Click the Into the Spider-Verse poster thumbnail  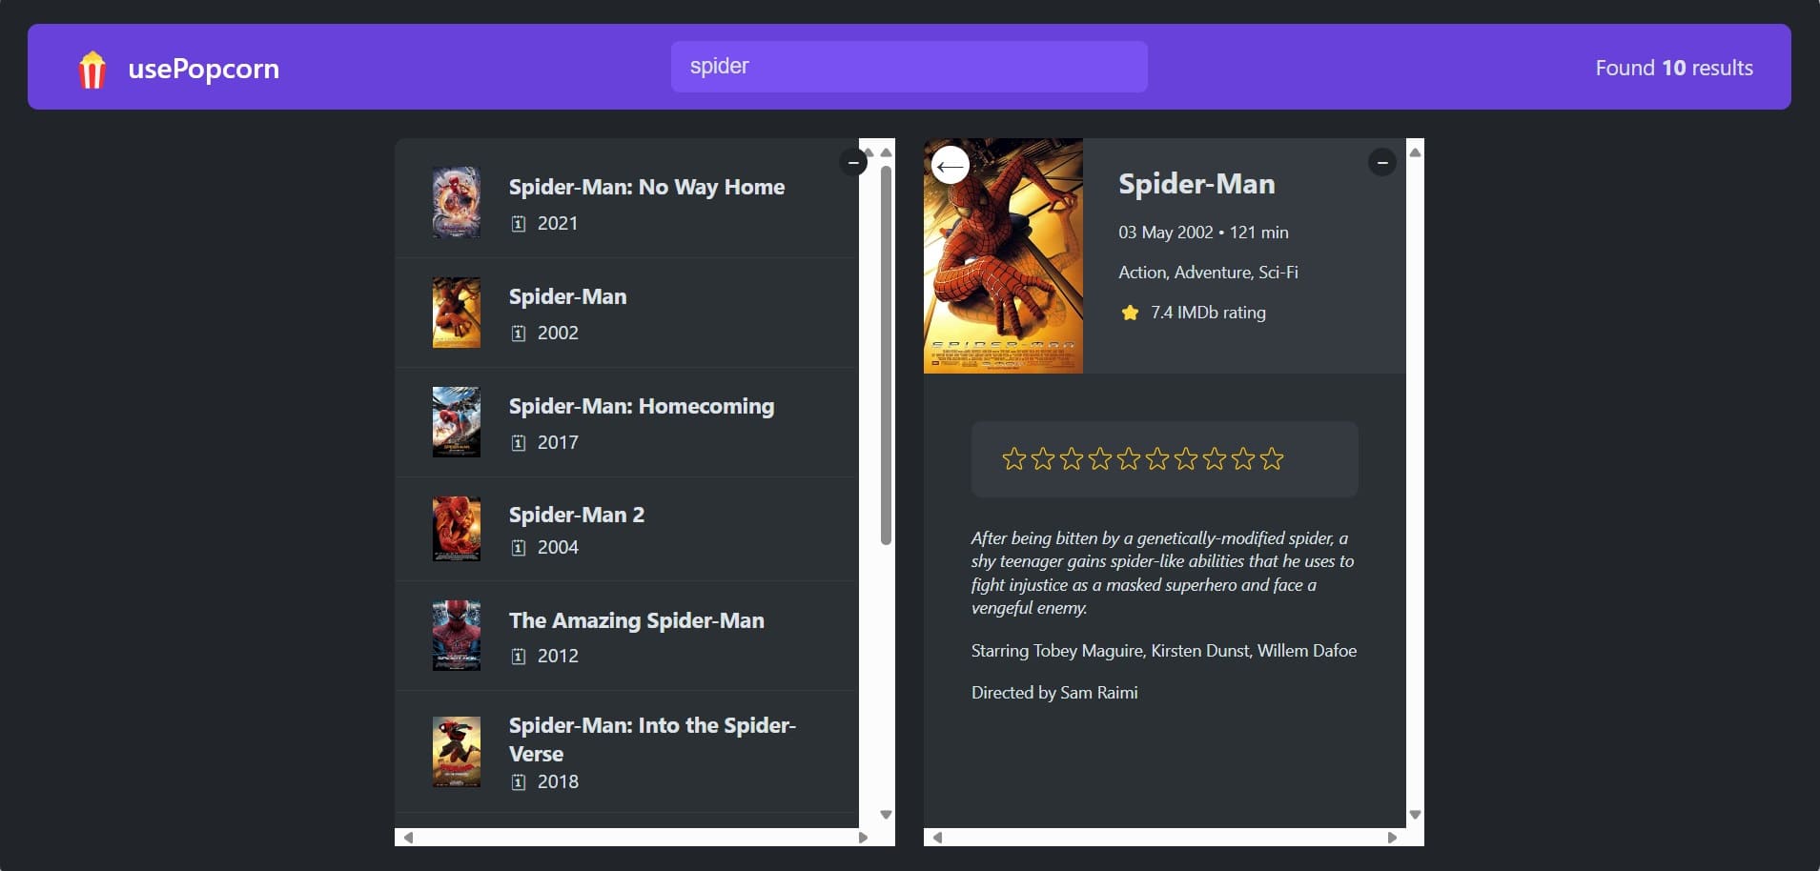(457, 752)
